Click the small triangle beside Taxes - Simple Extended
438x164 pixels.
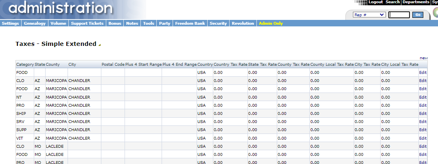pyautogui.click(x=99, y=45)
